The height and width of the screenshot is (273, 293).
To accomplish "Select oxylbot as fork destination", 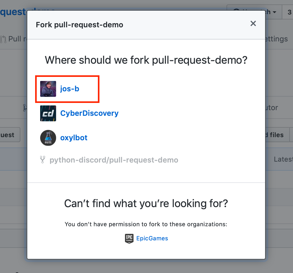I will [x=74, y=138].
